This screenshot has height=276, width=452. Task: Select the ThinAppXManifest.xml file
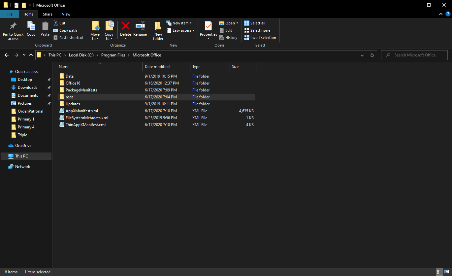click(x=156, y=125)
